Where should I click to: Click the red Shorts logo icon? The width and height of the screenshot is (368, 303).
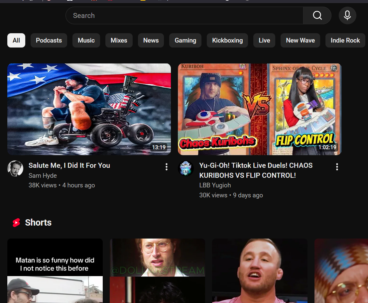(16, 223)
